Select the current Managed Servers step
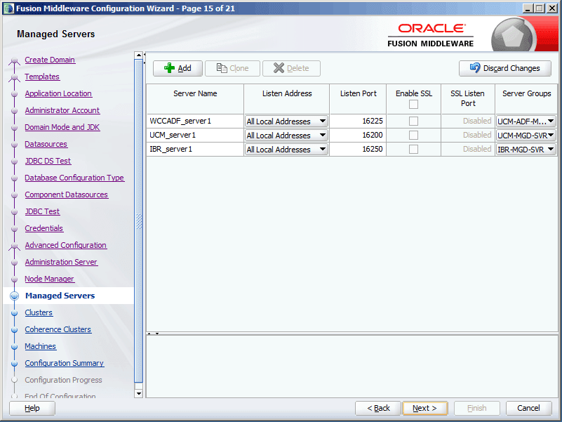 coord(60,296)
